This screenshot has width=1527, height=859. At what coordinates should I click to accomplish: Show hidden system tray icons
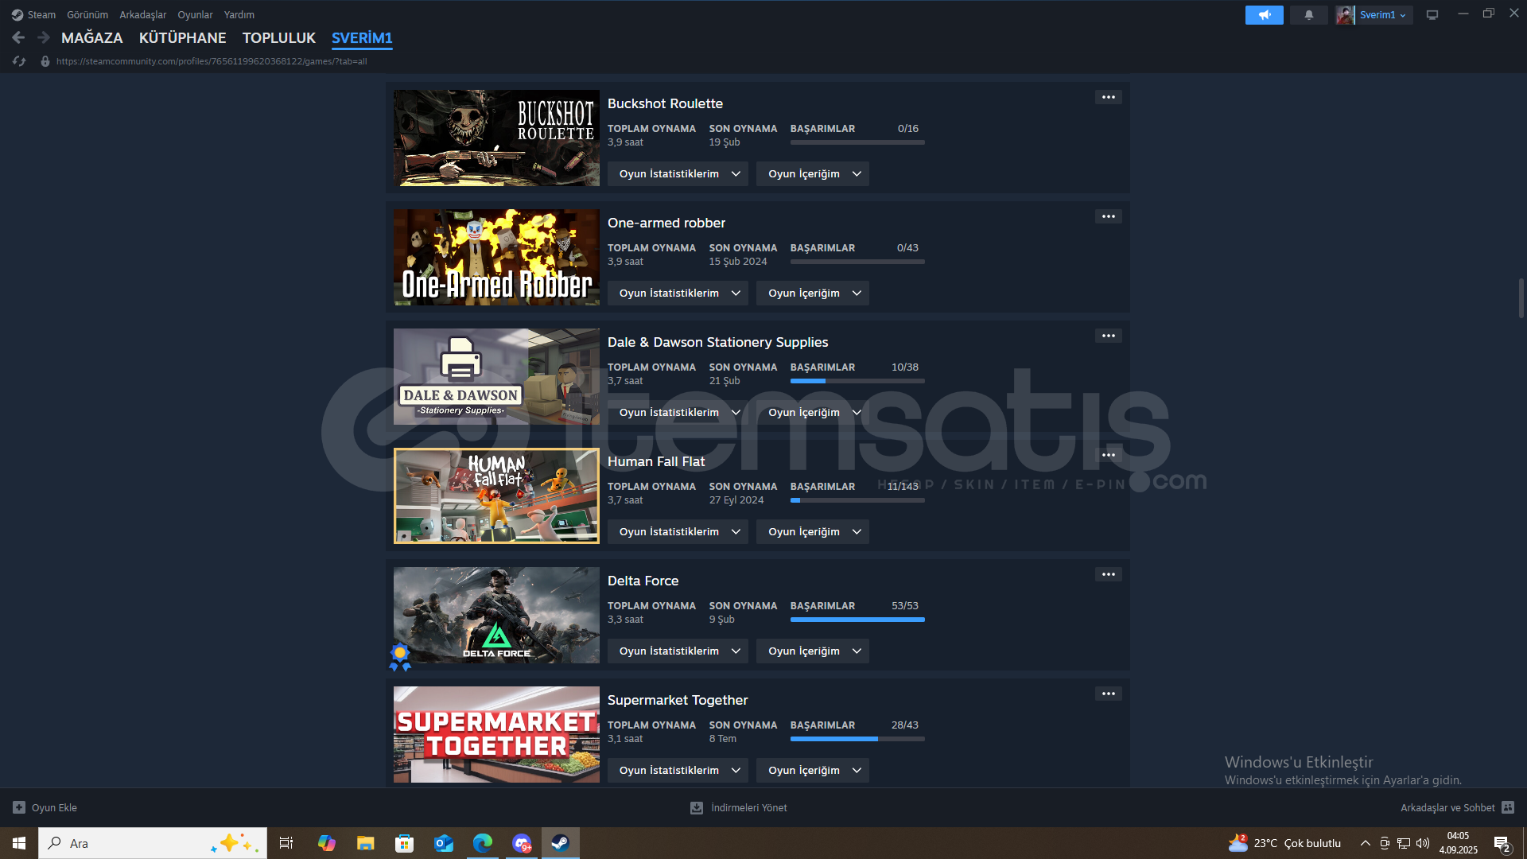[1365, 843]
